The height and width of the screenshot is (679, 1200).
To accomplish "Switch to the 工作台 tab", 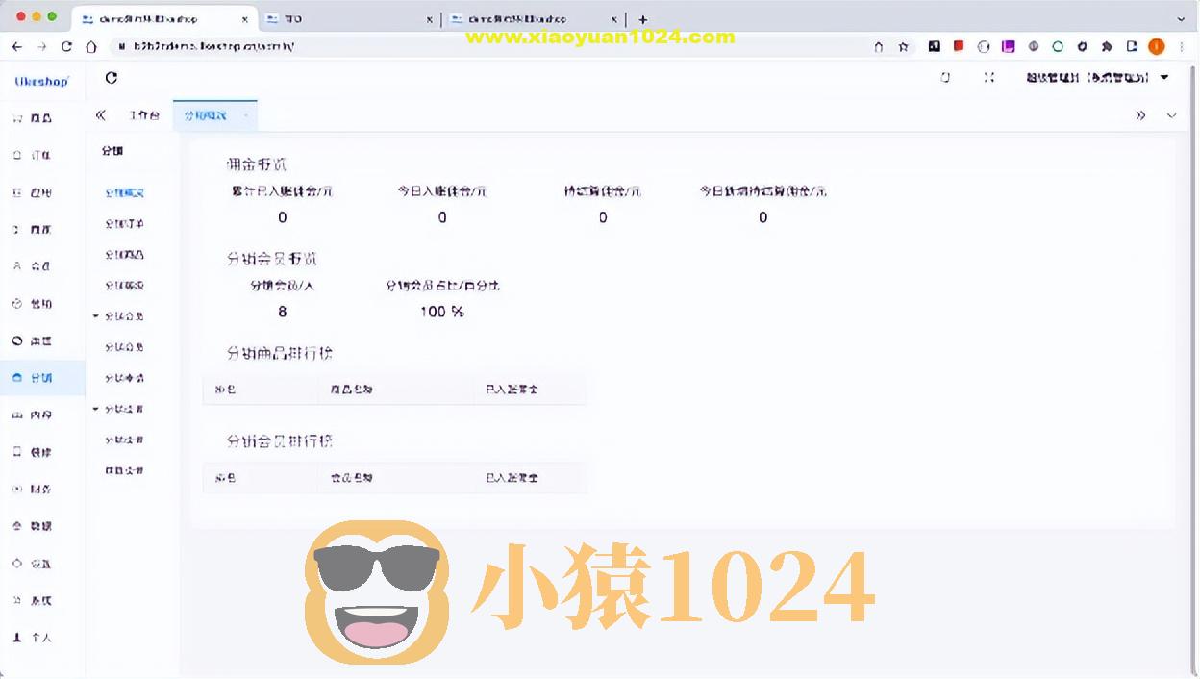I will [x=143, y=115].
